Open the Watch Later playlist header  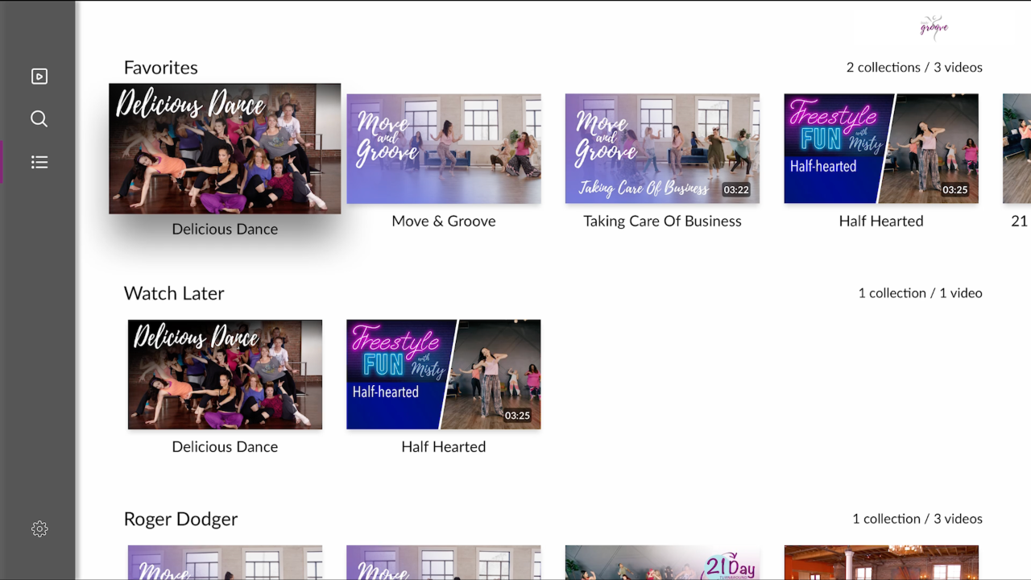(x=174, y=293)
